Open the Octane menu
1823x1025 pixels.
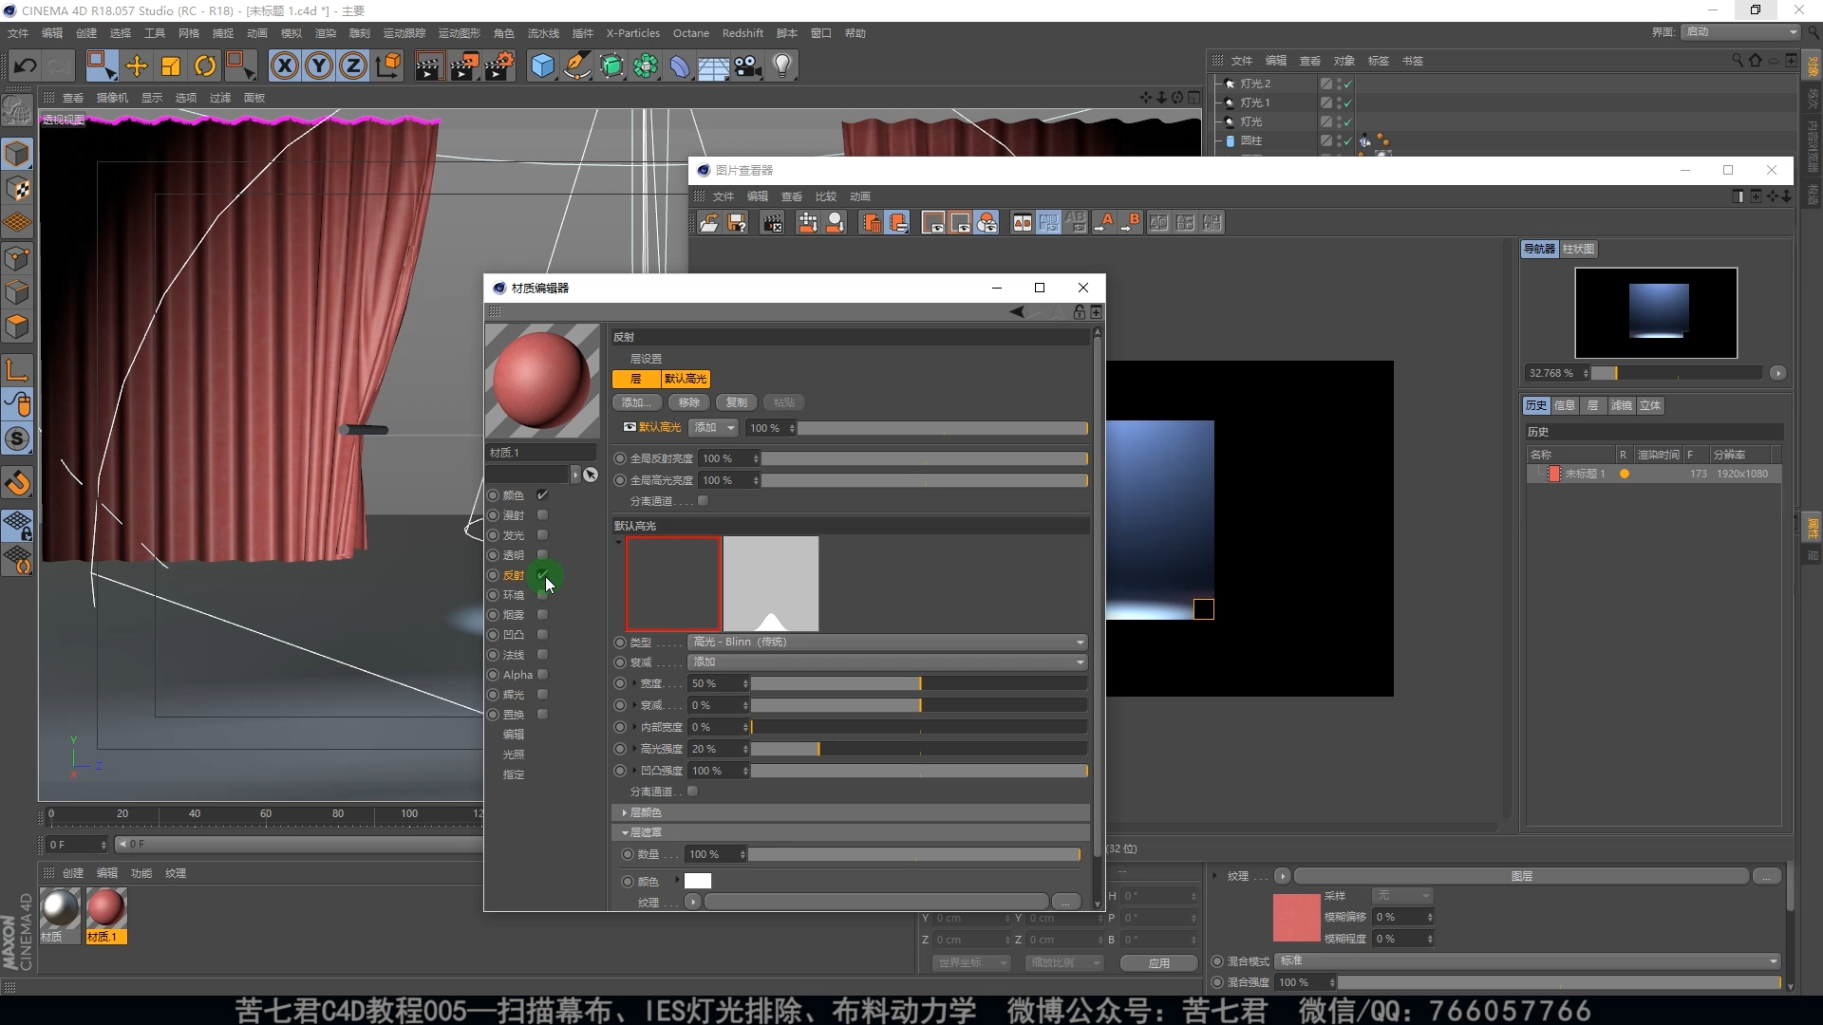(x=690, y=33)
